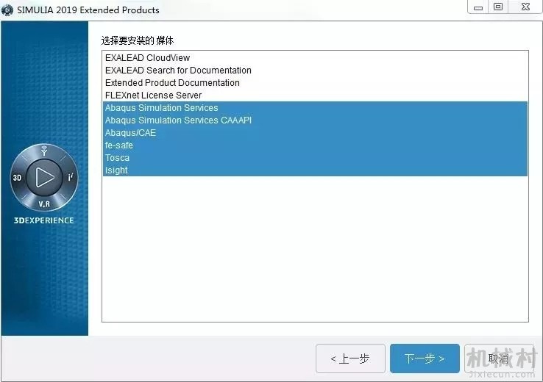
Task: Select the Isight entry
Action: pyautogui.click(x=315, y=170)
